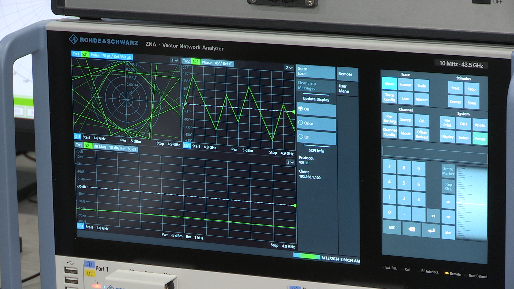This screenshot has height=289, width=514.
Task: Switch to the User Menu tab
Action: click(x=347, y=89)
